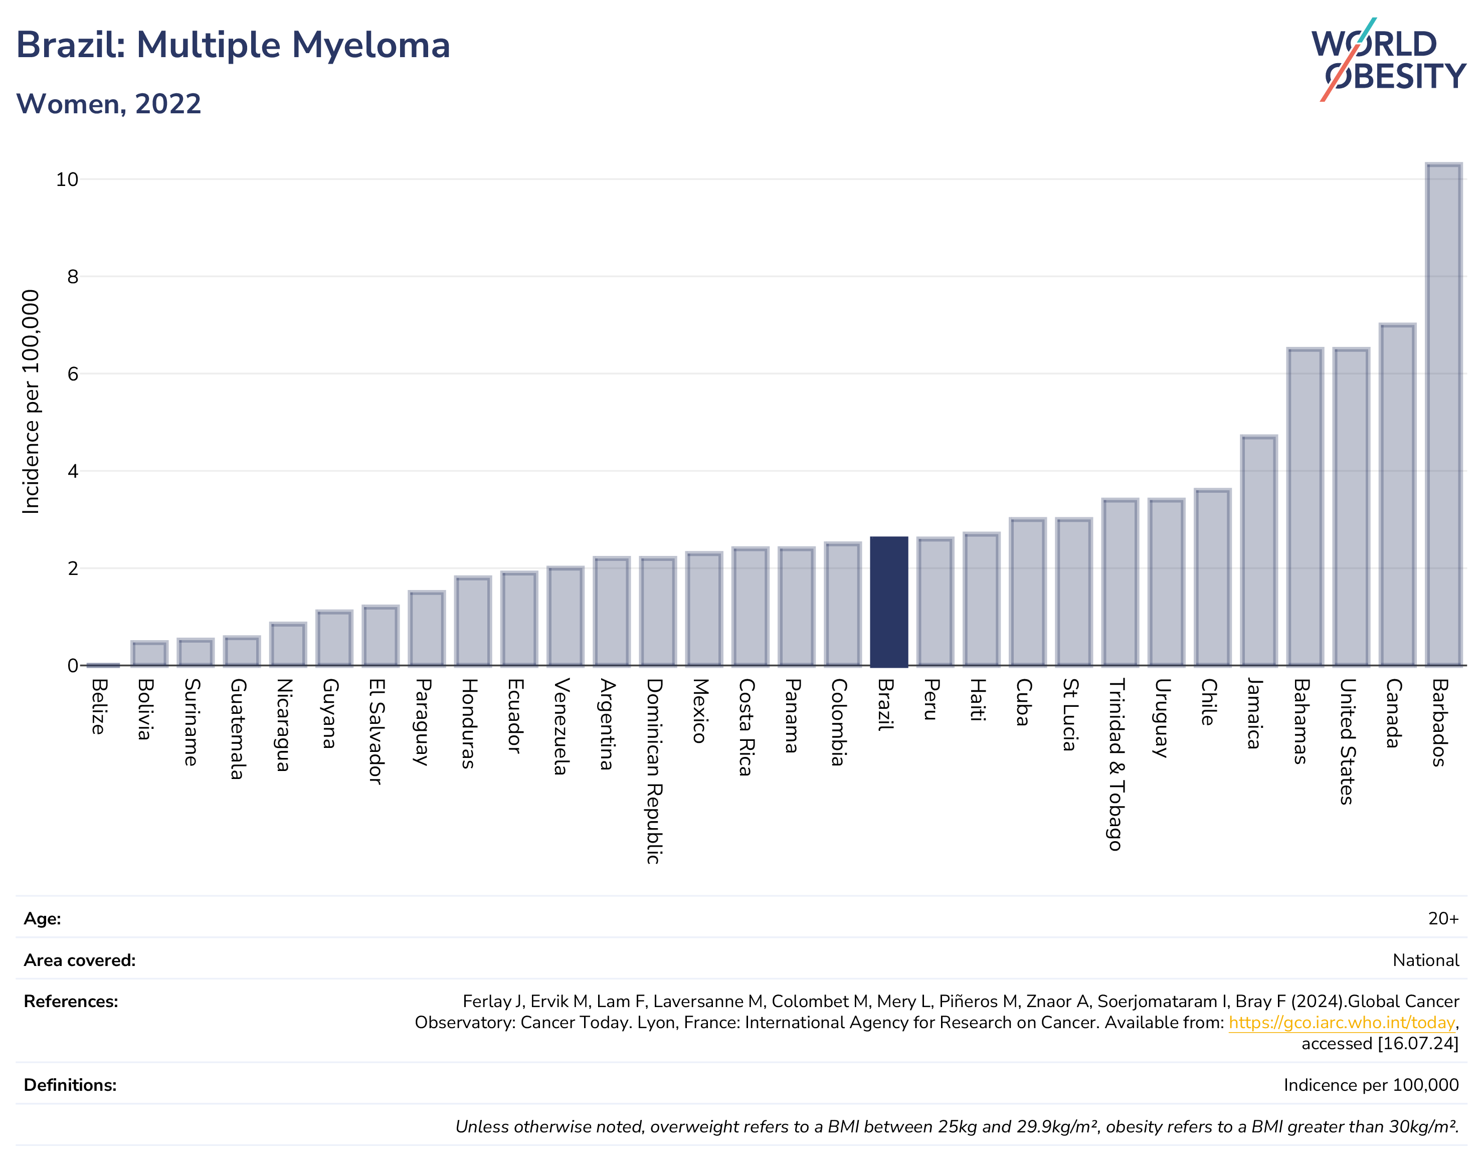Click the Chile bar
Viewport: 1483px width, 1172px height.
tap(1213, 577)
